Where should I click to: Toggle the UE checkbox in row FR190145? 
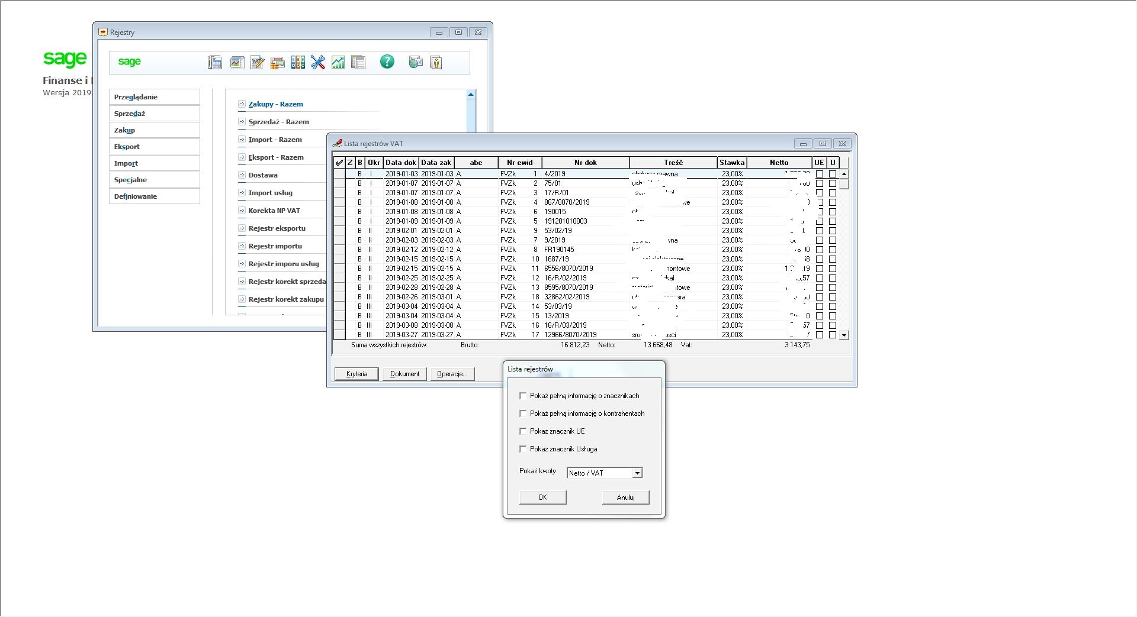820,250
